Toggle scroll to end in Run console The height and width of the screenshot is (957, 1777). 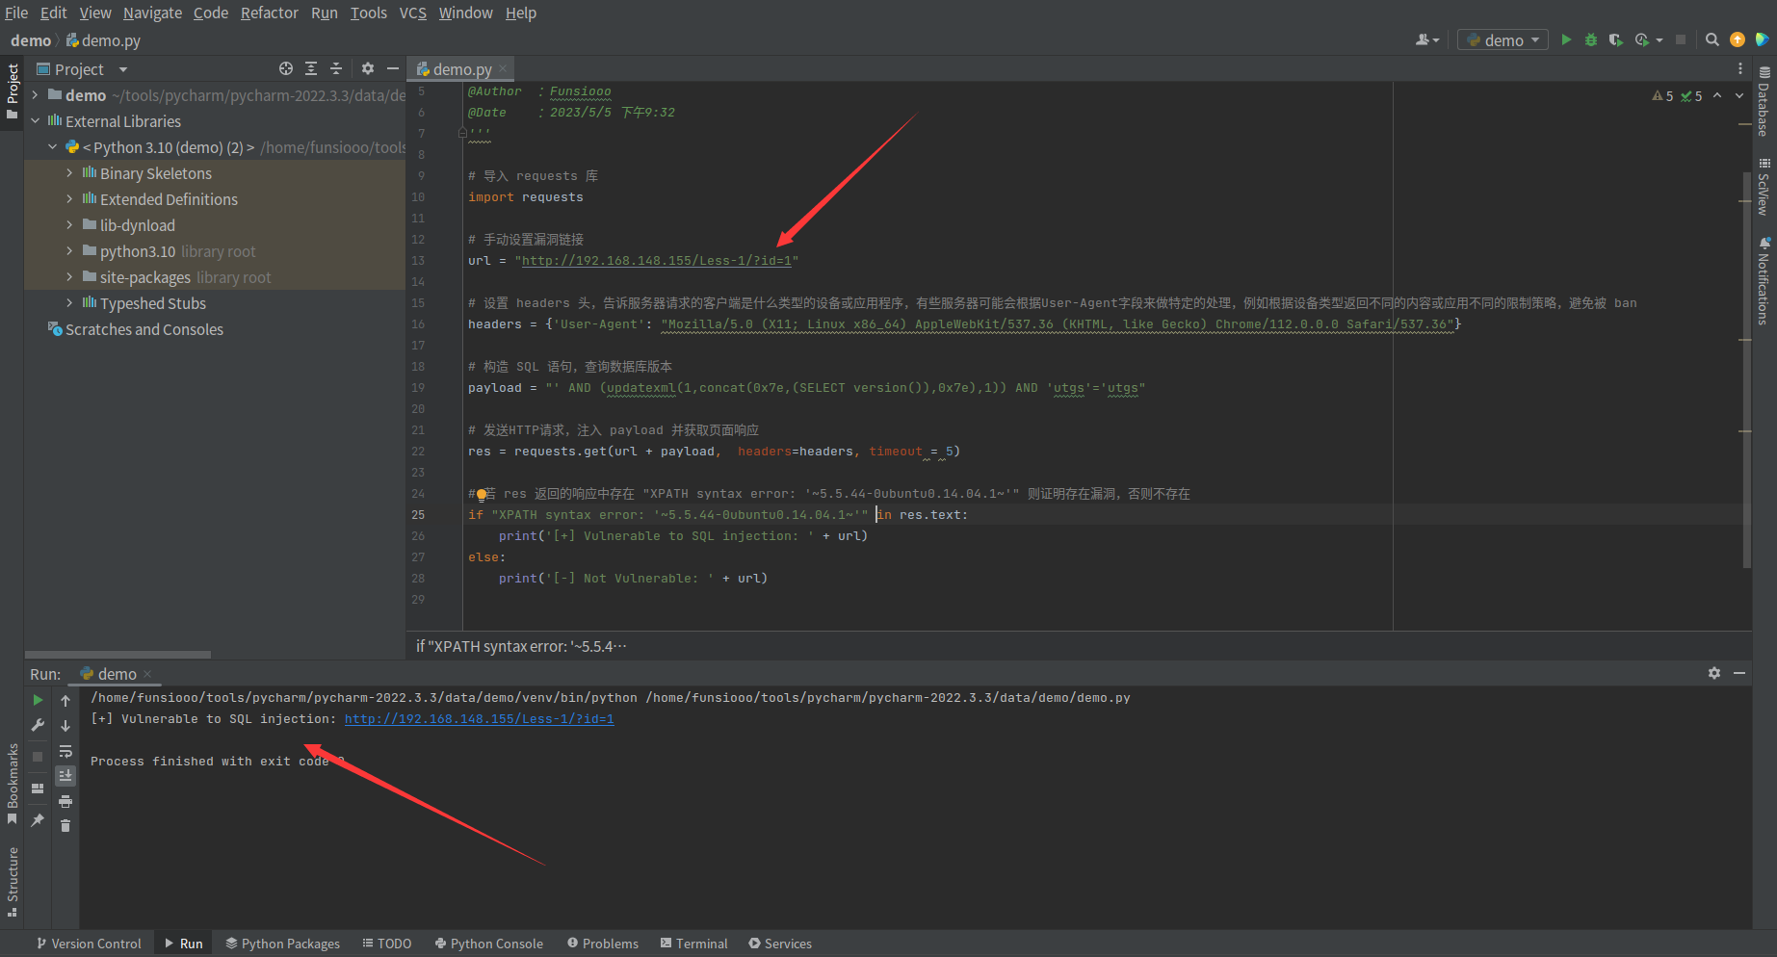click(x=65, y=776)
